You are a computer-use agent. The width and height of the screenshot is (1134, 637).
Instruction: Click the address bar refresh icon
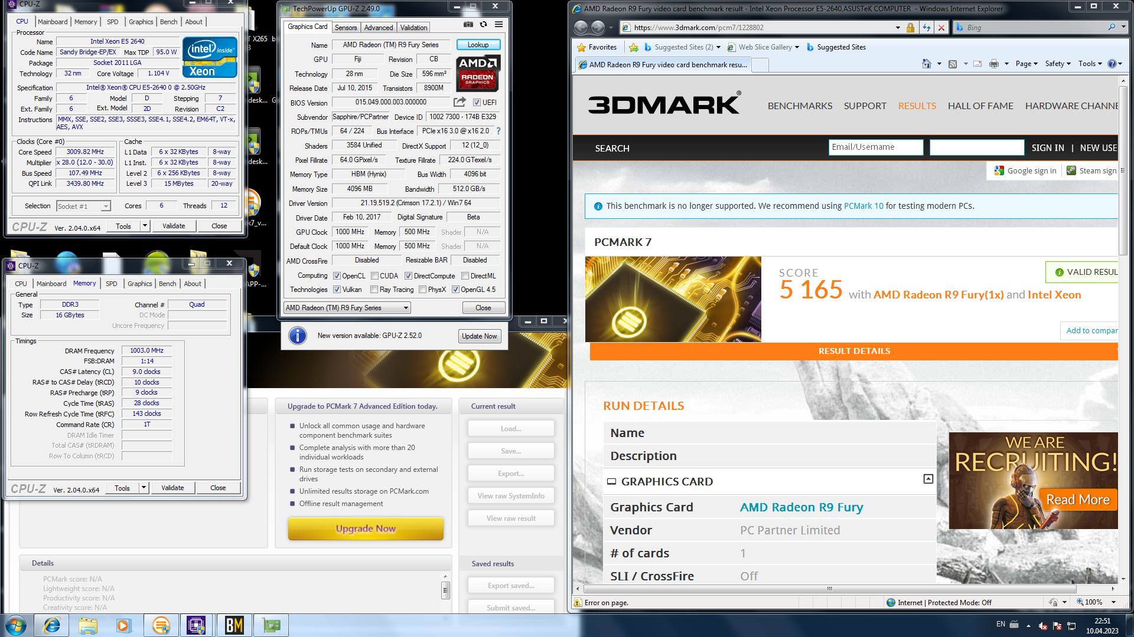(926, 28)
